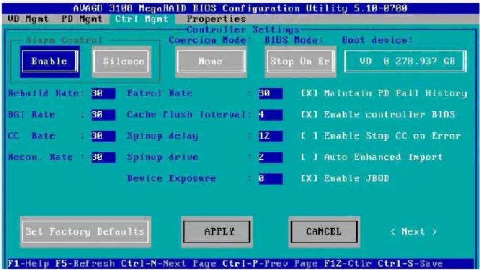Select the Ctrl Mgmt tab
480x270 pixels.
pyautogui.click(x=142, y=19)
